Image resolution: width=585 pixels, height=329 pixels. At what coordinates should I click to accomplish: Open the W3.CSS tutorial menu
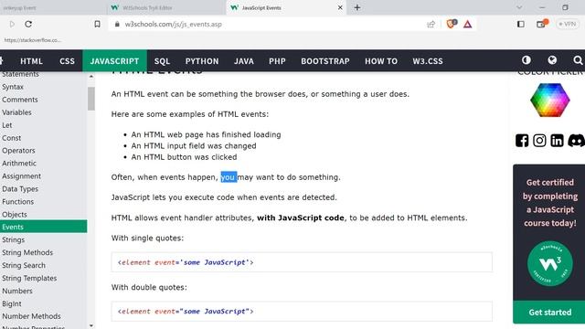coord(428,61)
